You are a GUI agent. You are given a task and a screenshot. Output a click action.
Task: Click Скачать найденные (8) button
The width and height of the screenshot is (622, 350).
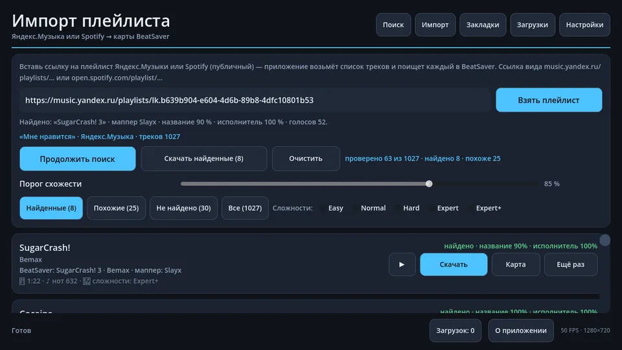point(204,159)
